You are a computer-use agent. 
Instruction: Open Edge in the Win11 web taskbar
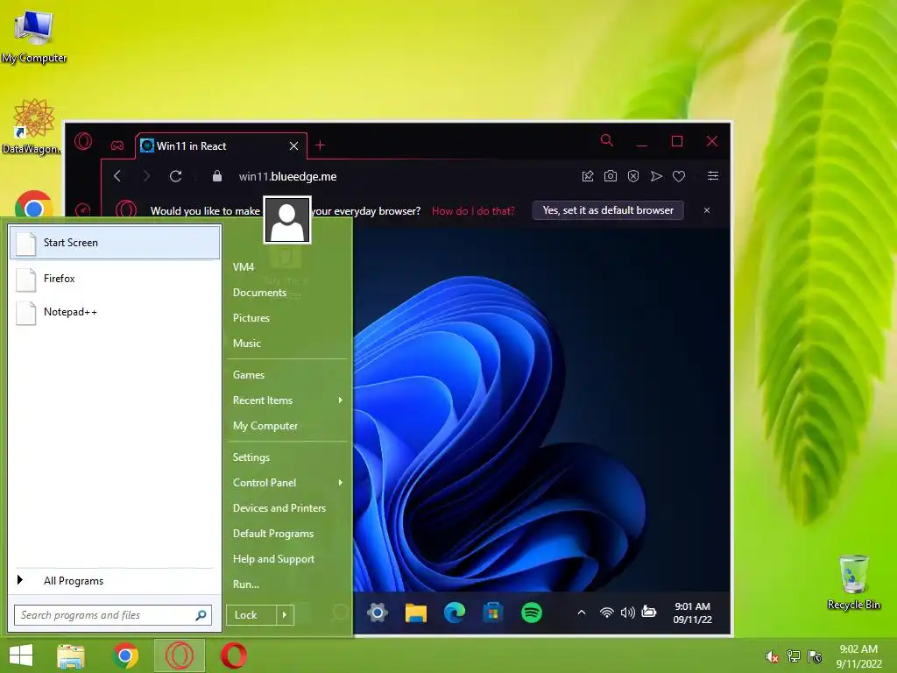[x=455, y=613]
